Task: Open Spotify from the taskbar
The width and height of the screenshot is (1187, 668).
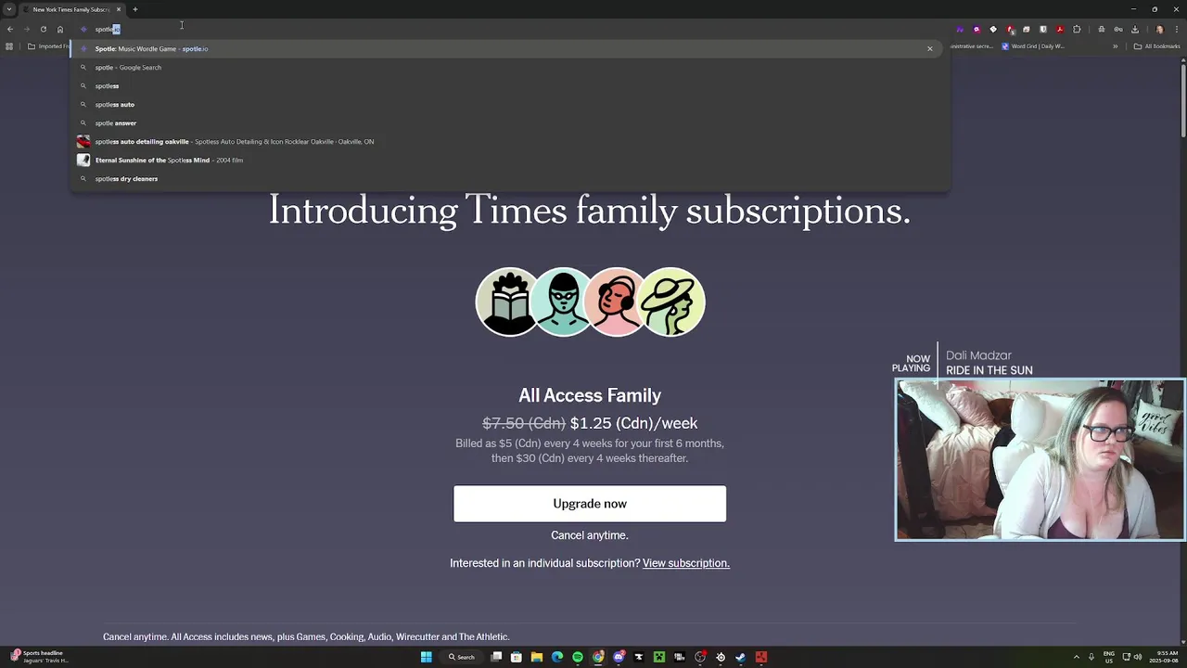Action: 578,657
